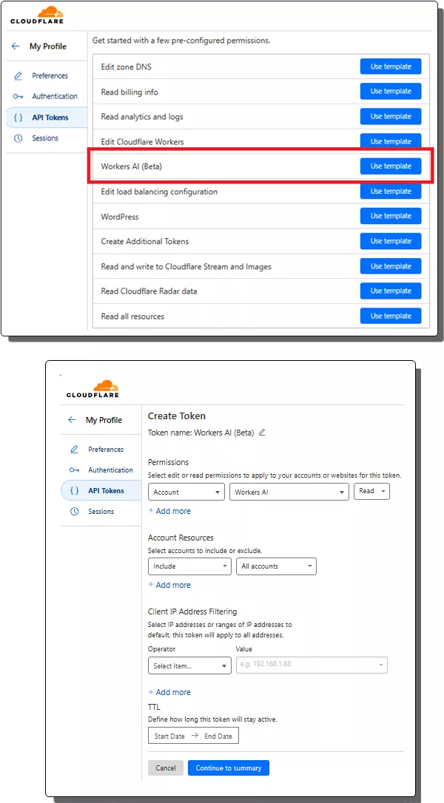Viewport: 444px width, 803px height.
Task: Click the back arrow beside My Profile in the Create Token window
Action: click(72, 420)
